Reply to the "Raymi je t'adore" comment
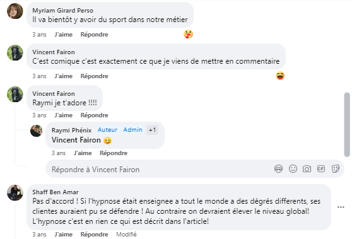The width and height of the screenshot is (352, 239). pyautogui.click(x=94, y=115)
